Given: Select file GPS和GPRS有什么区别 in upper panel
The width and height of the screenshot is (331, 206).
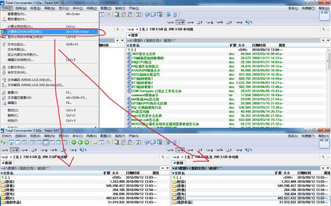Looking at the screenshot, I should coord(147,104).
